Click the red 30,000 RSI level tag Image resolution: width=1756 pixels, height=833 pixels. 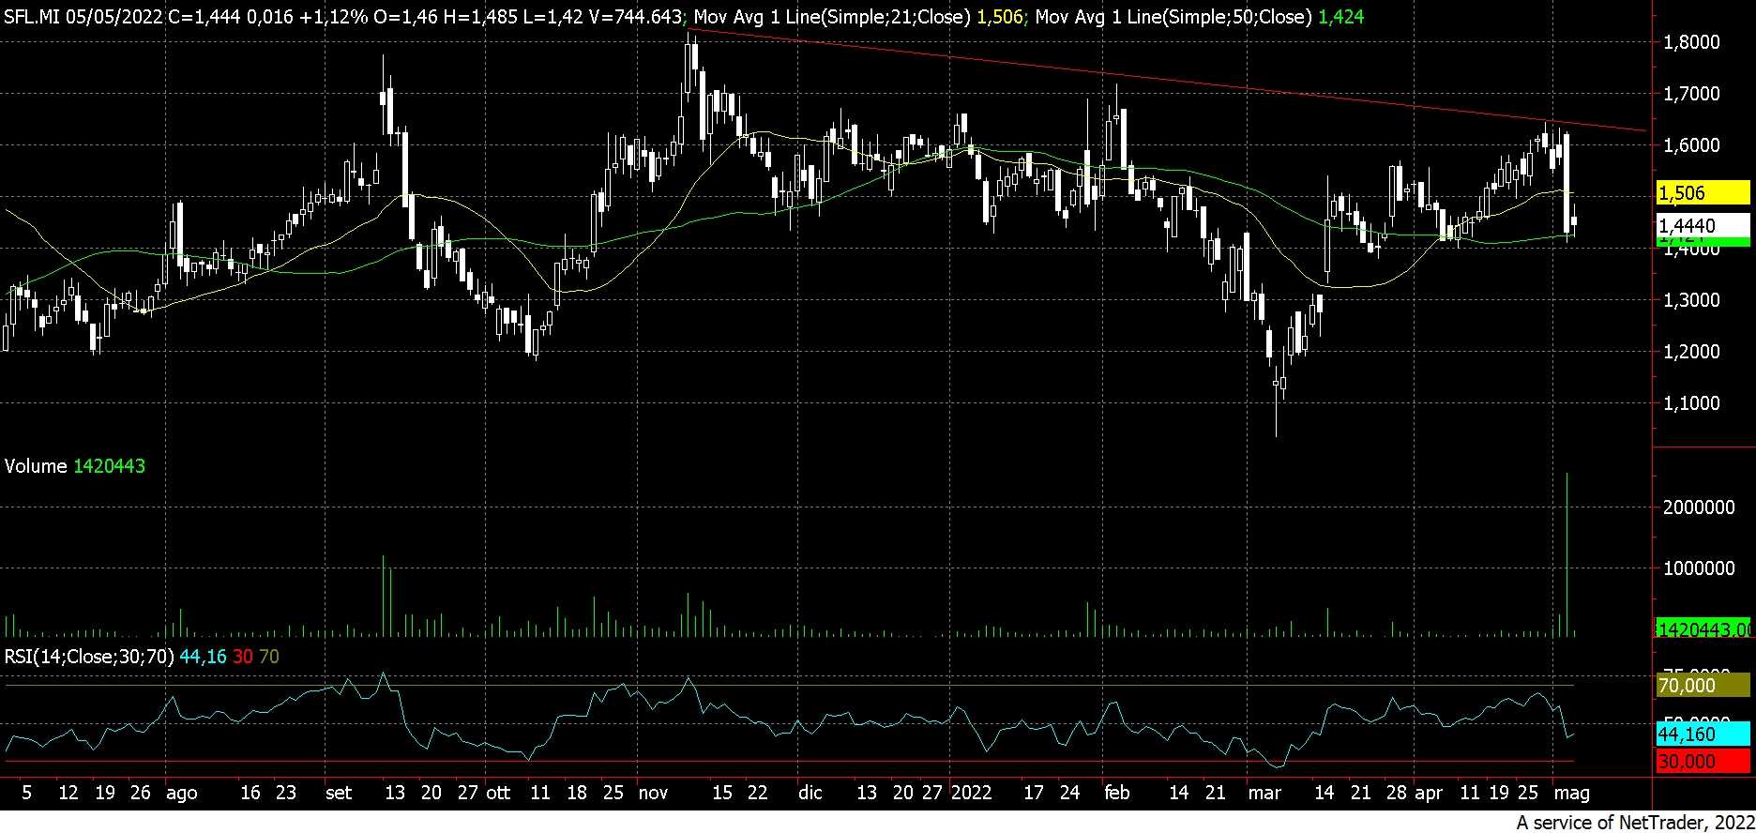coord(1703,762)
